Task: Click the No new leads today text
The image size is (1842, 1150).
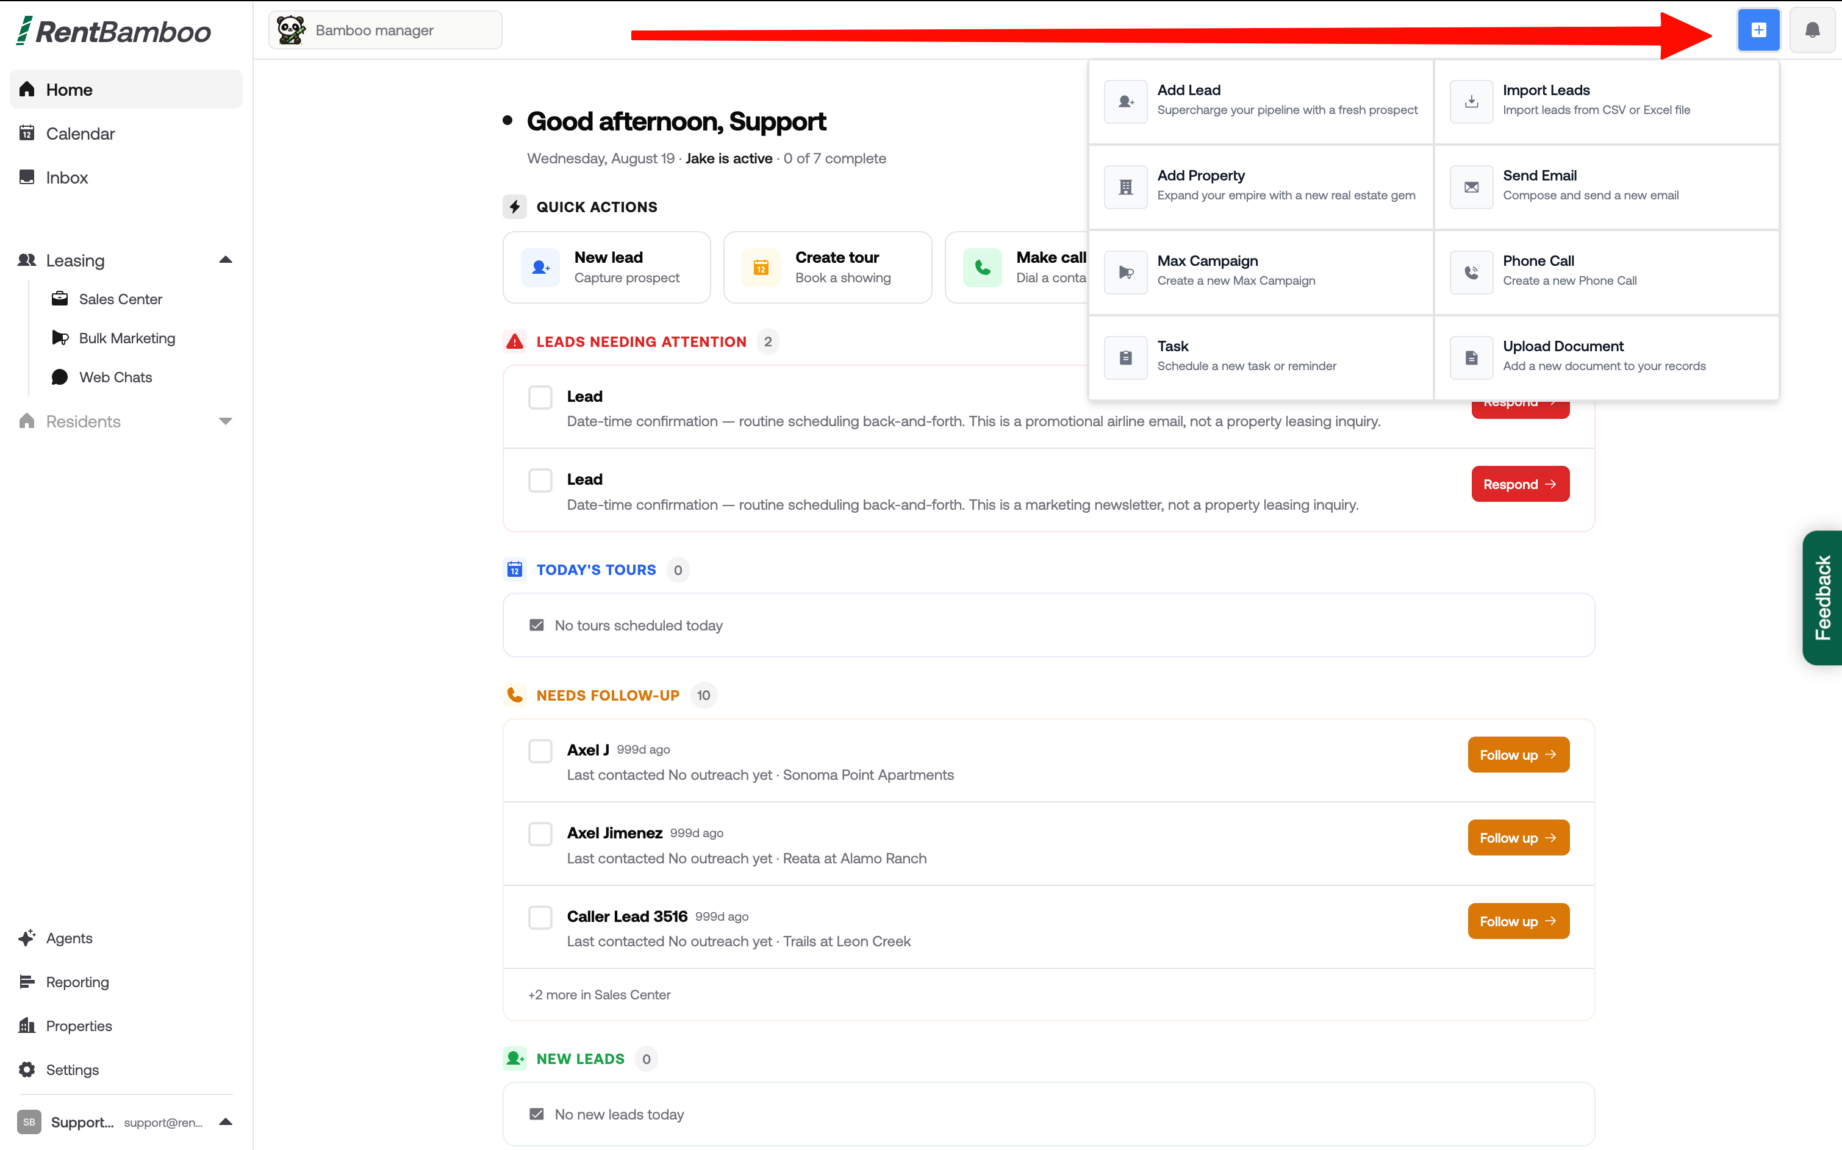Action: [619, 1114]
